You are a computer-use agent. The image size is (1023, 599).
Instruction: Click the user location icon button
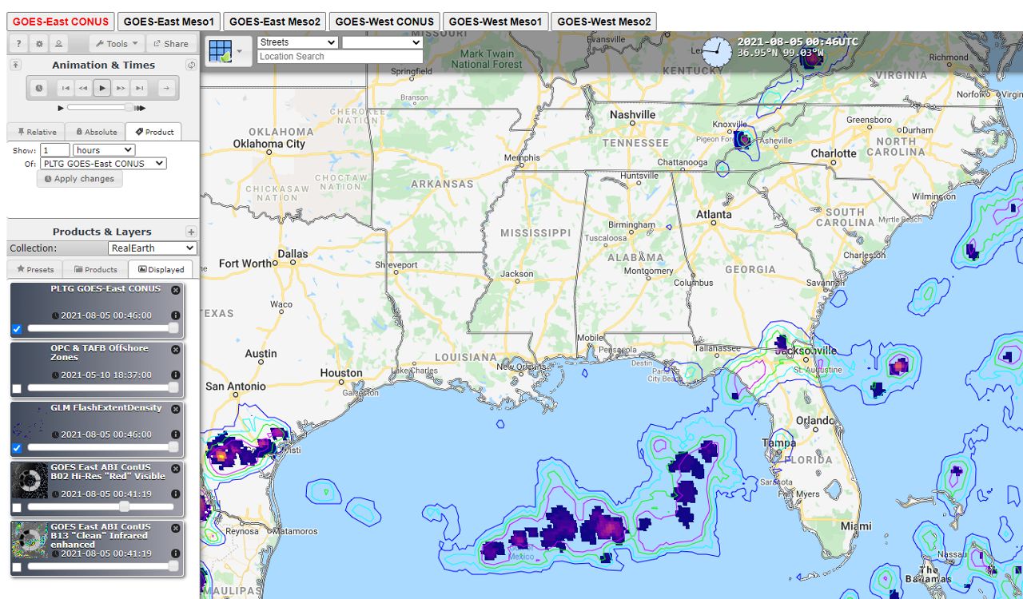click(x=58, y=44)
